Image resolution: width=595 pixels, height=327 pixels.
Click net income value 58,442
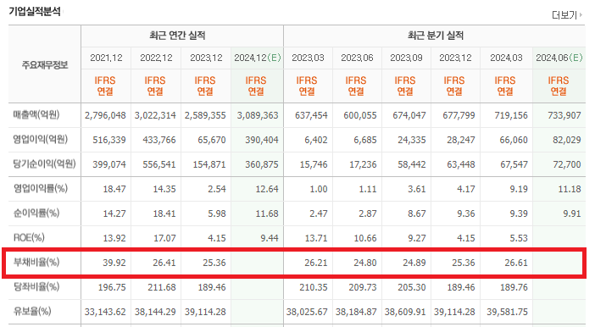(412, 164)
